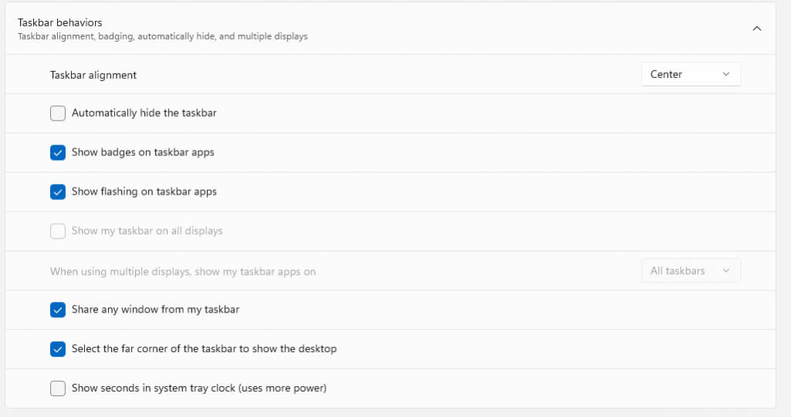Screen dimensions: 791x417
Task: Tick the Show my taskbar on all displays checkbox
Action: [58, 231]
